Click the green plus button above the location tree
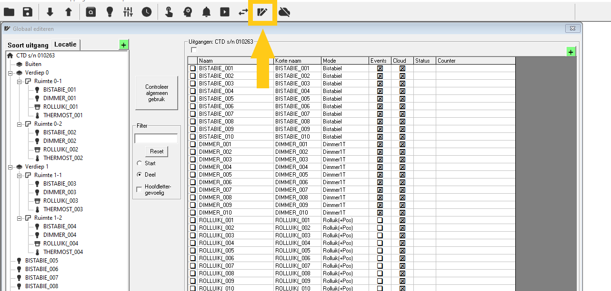This screenshot has width=611, height=291. click(124, 45)
